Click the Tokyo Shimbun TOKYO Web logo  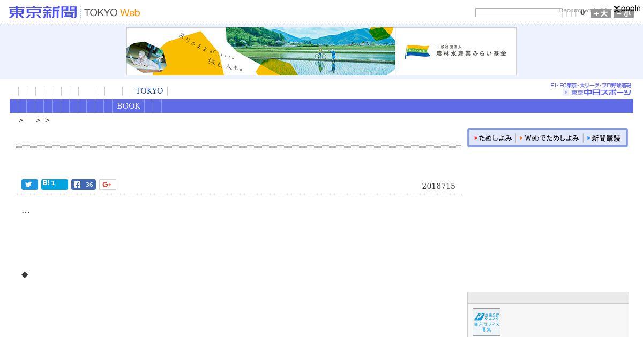(x=74, y=12)
